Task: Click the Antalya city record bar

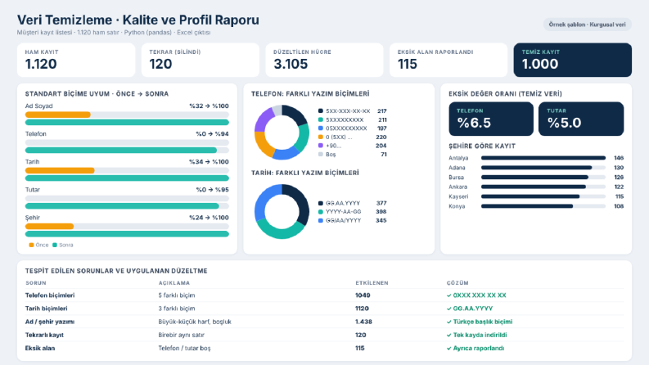Action: click(543, 158)
